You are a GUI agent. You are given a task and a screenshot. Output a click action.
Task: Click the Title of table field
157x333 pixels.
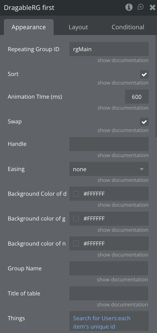point(109,293)
